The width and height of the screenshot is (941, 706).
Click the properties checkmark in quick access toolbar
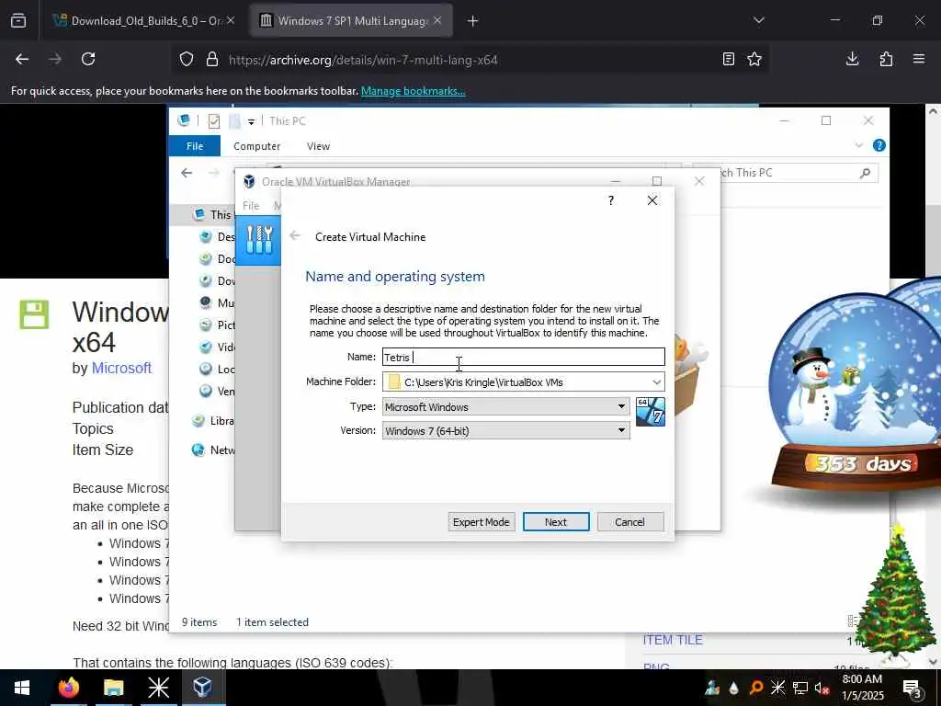pos(213,121)
